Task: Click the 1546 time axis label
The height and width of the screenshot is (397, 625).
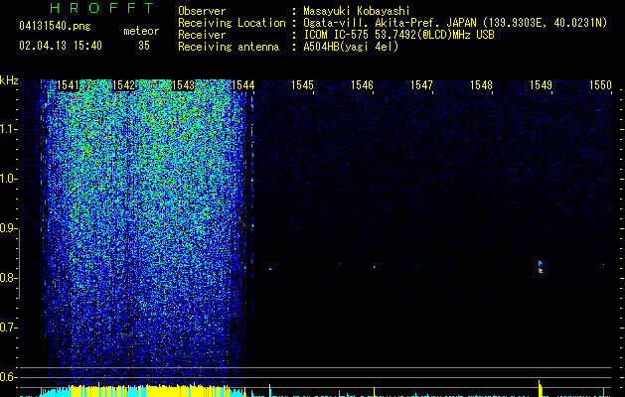Action: 362,85
